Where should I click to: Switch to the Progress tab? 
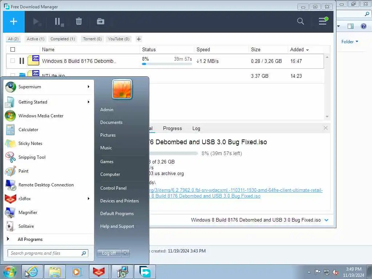[173, 128]
